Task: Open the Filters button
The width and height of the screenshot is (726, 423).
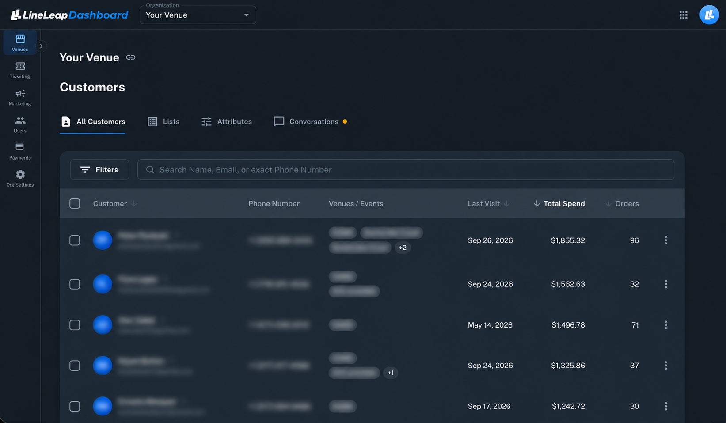Action: tap(99, 170)
